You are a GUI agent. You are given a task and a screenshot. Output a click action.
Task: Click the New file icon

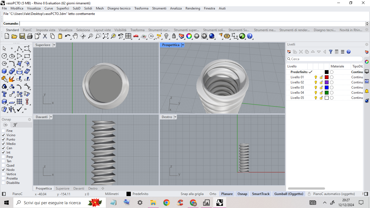pyautogui.click(x=7, y=36)
